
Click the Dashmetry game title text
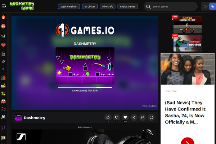(35, 118)
